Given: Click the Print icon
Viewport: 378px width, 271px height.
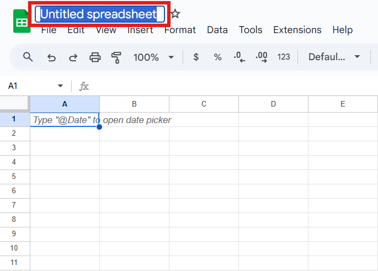Looking at the screenshot, I should [95, 57].
